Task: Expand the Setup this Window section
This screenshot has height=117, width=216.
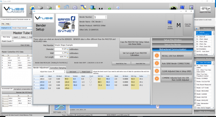Action: [x=172, y=40]
